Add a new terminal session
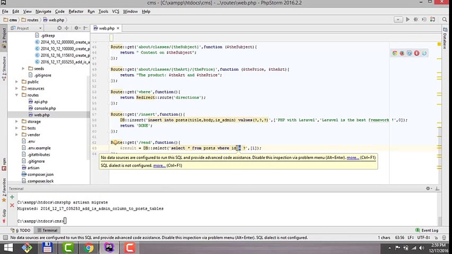This screenshot has height=254, width=452. (12, 197)
